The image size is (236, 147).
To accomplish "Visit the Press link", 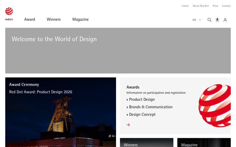I will point(215,6).
